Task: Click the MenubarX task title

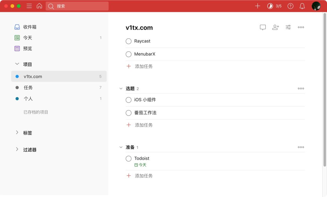Action: click(145, 54)
